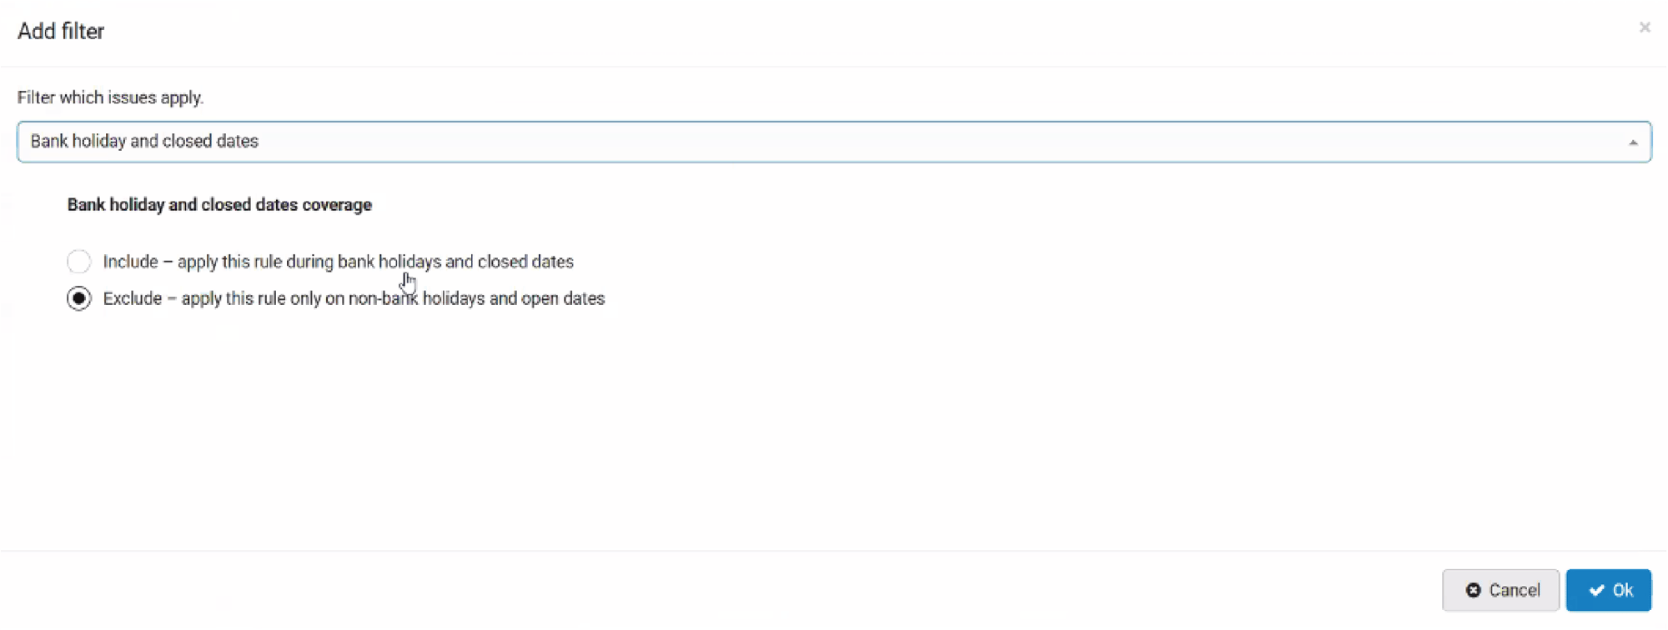Viewport: 1668px width, 630px height.
Task: Click the 'Exclude – apply this rule' label
Action: (x=354, y=298)
